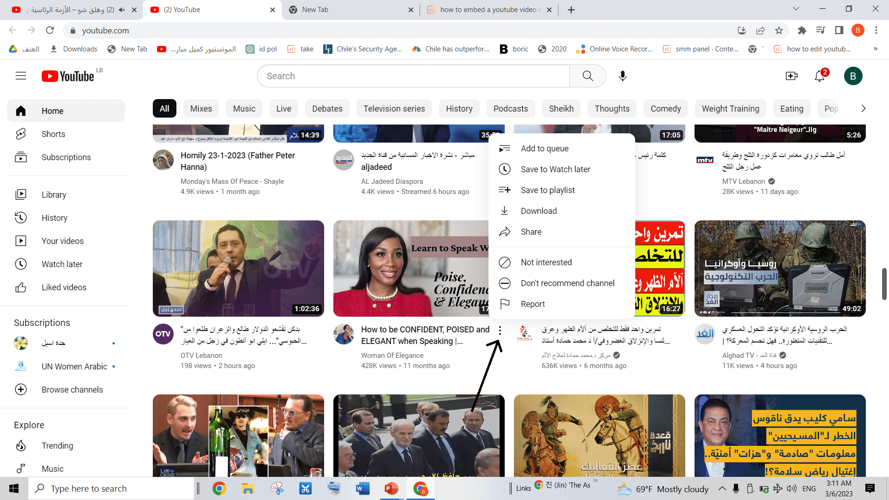Share this page icon in address bar
The width and height of the screenshot is (889, 500).
tap(761, 31)
